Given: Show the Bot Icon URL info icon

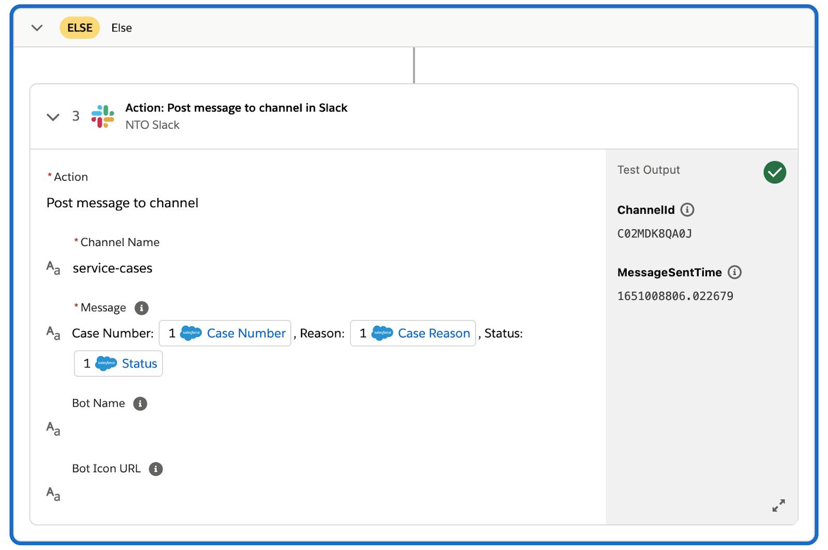Looking at the screenshot, I should [x=156, y=469].
